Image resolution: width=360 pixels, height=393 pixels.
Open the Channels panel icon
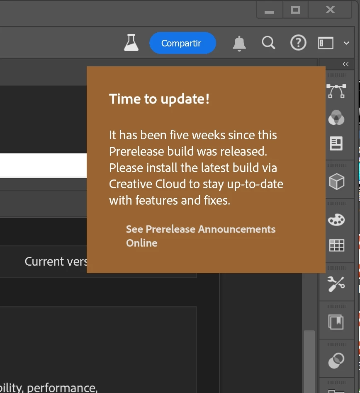point(336,117)
